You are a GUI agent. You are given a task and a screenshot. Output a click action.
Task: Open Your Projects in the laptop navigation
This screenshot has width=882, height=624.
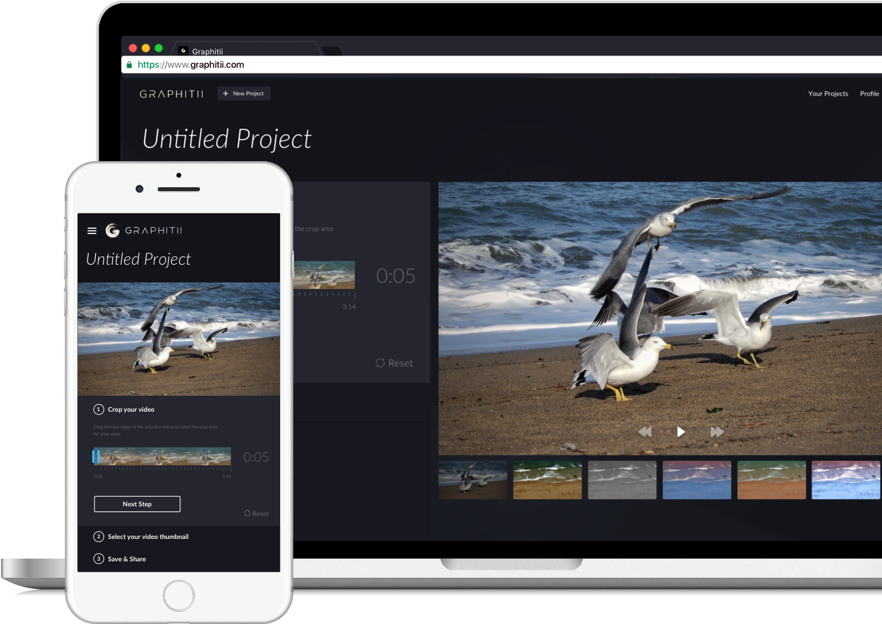click(828, 93)
